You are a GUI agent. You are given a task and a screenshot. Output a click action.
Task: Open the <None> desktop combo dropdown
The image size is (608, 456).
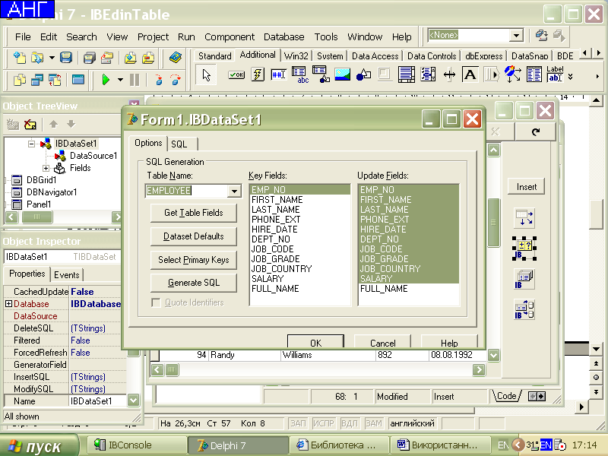pos(516,35)
